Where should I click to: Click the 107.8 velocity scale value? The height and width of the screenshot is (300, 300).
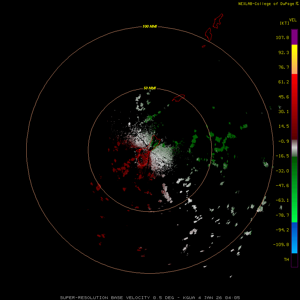coord(282,37)
